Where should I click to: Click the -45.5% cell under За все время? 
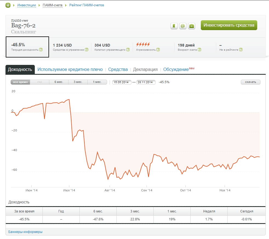[24, 219]
